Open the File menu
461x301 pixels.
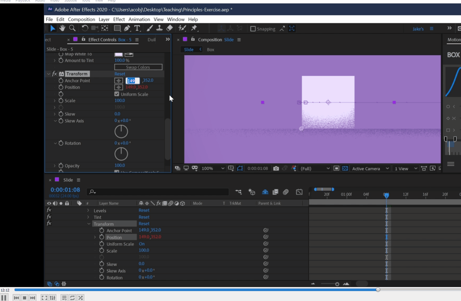click(49, 19)
